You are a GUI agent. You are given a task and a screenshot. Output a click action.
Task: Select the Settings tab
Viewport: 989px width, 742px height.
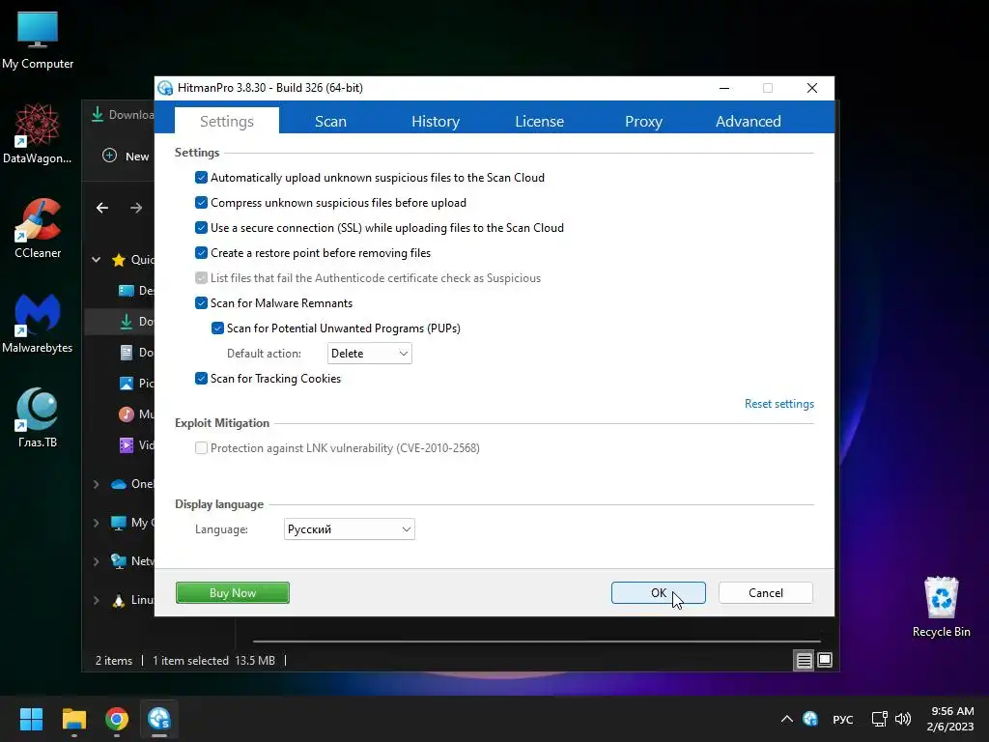click(x=227, y=121)
